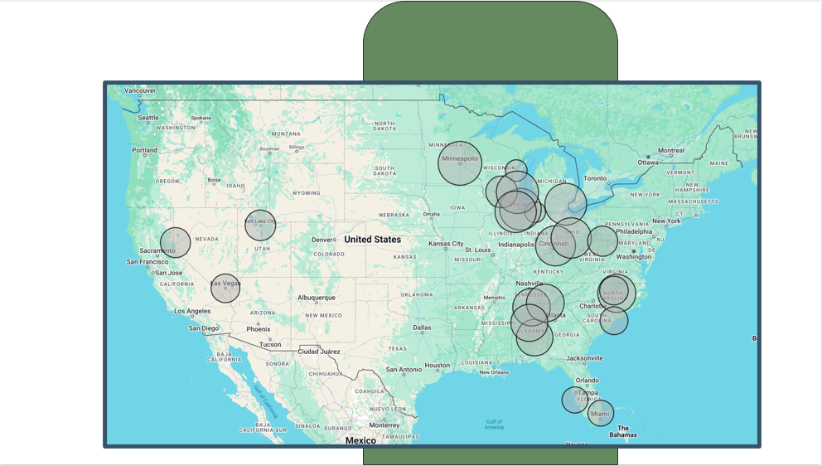Click the bubble on South Carolina coast
Image resolution: width=822 pixels, height=466 pixels.
(x=614, y=321)
